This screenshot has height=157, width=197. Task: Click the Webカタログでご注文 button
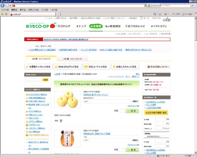pos(67,67)
